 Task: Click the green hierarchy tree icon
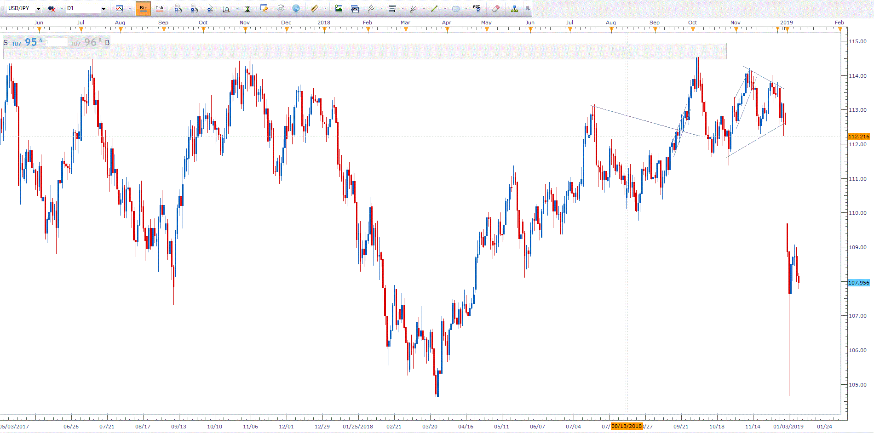pos(514,8)
